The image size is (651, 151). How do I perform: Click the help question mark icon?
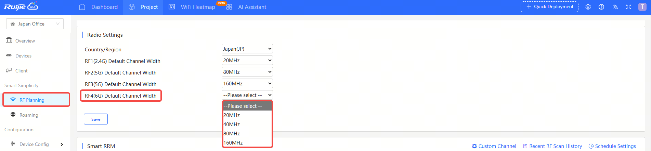601,7
